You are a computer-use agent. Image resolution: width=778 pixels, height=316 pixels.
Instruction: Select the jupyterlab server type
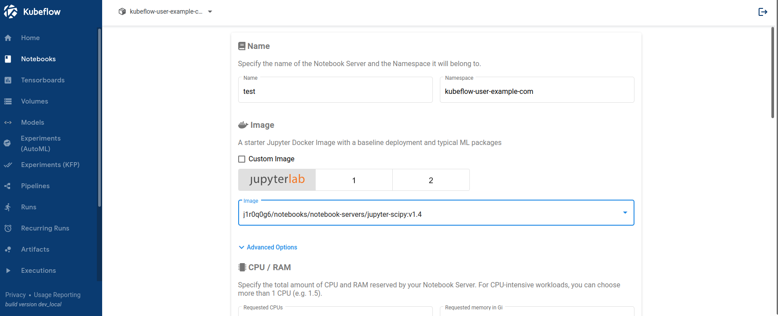point(277,180)
